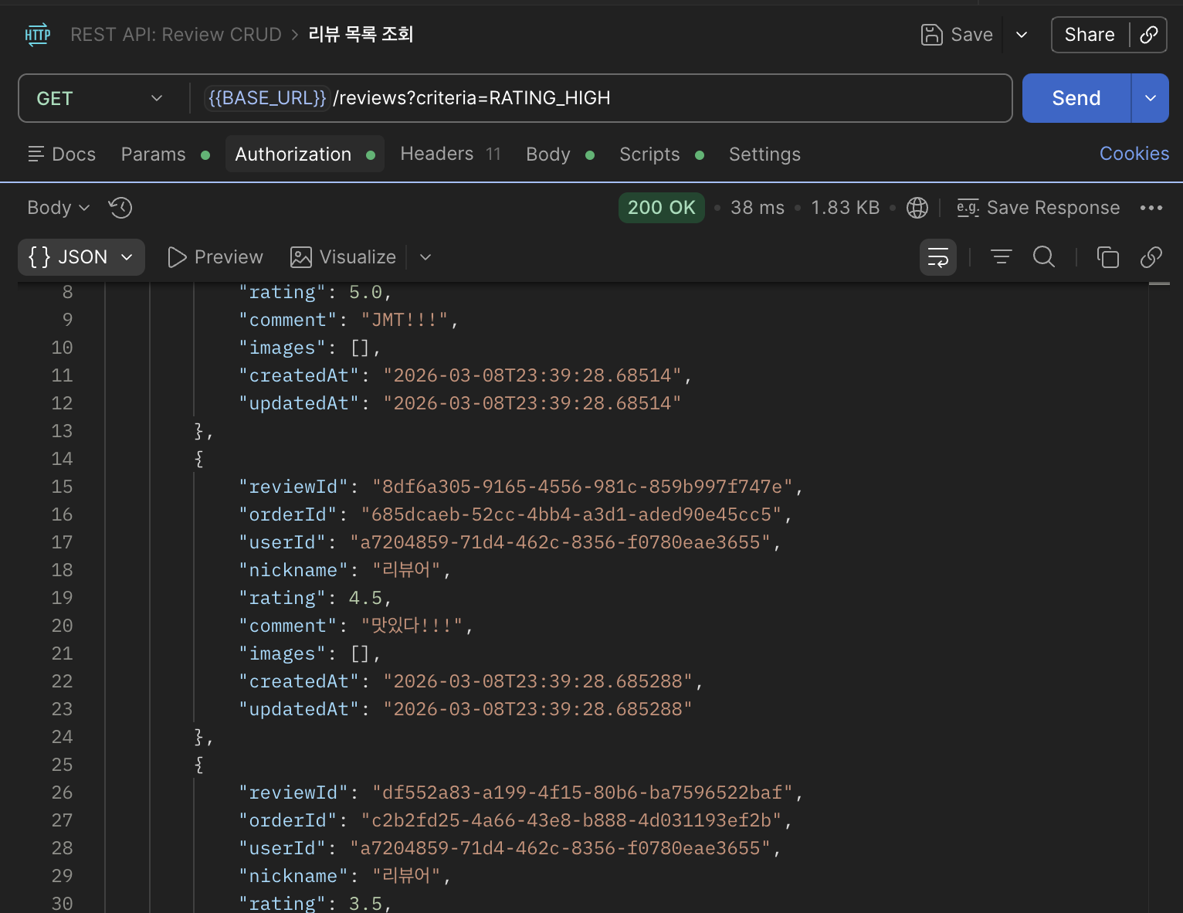
Task: Open response filter icon
Action: coord(1002,257)
